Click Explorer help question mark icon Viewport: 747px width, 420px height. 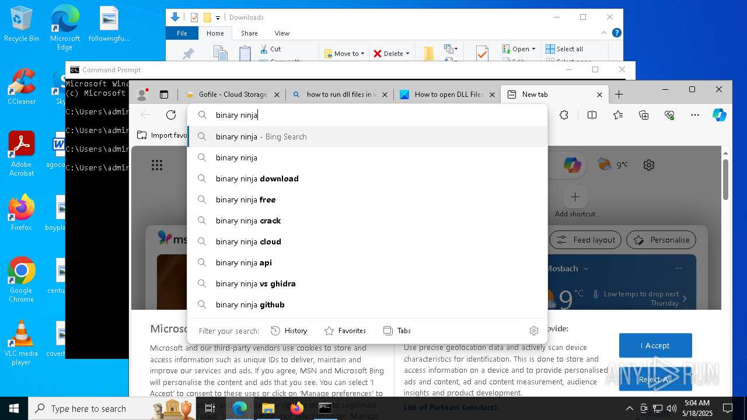(616, 33)
